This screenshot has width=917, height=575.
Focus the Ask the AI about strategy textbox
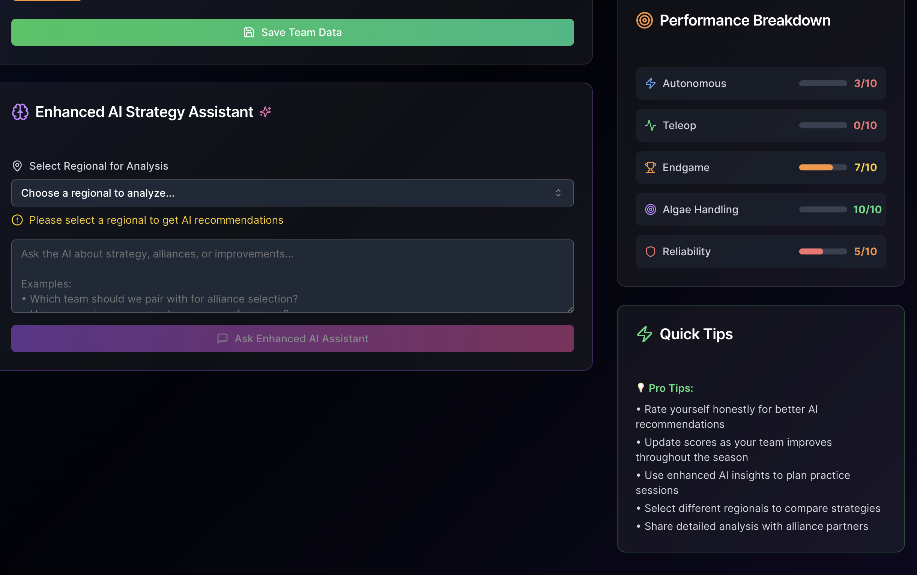click(292, 276)
